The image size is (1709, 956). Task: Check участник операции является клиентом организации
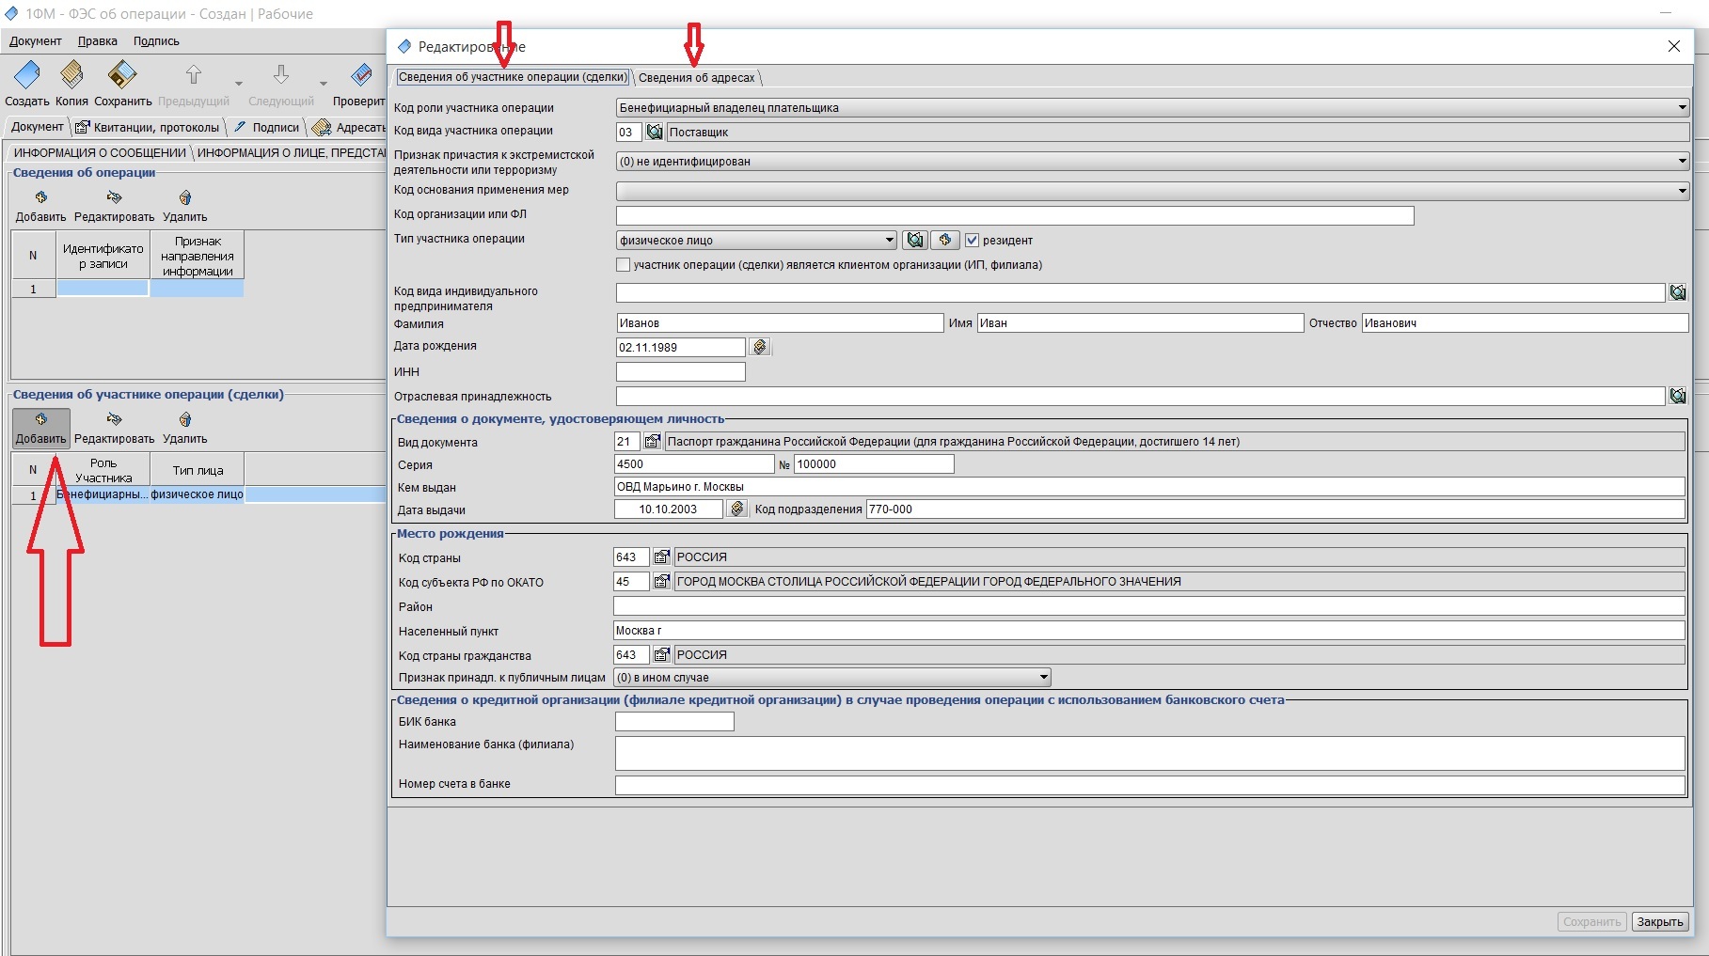click(x=623, y=265)
